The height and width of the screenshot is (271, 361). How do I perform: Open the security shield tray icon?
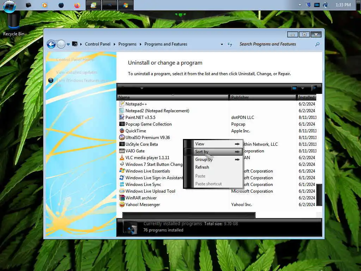[x=308, y=5]
